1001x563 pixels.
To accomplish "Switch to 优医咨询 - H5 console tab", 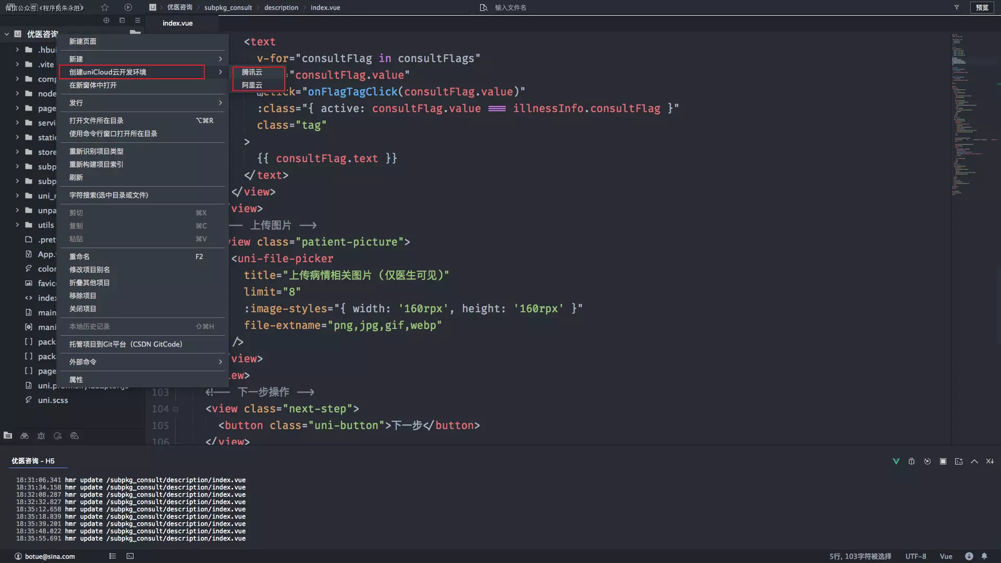I will pyautogui.click(x=33, y=461).
